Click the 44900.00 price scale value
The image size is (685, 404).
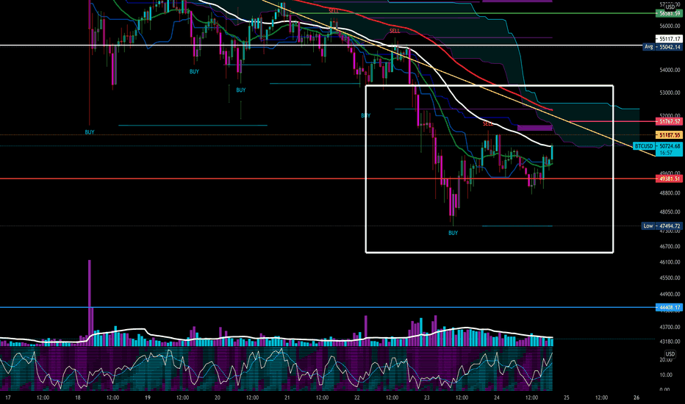coord(670,294)
